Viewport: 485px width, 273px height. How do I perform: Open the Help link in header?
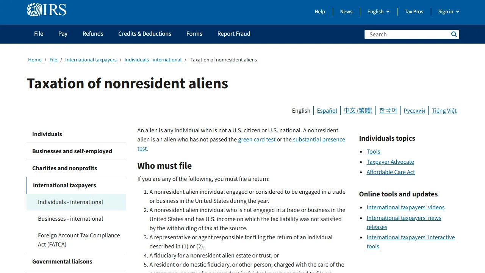(320, 12)
